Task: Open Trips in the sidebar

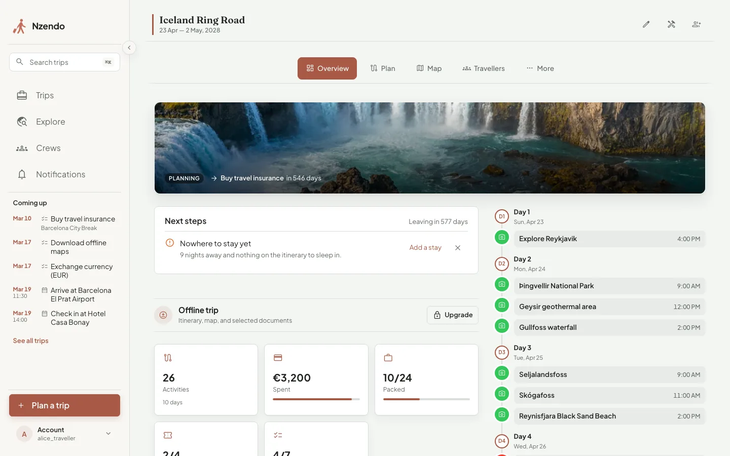Action: click(64, 95)
